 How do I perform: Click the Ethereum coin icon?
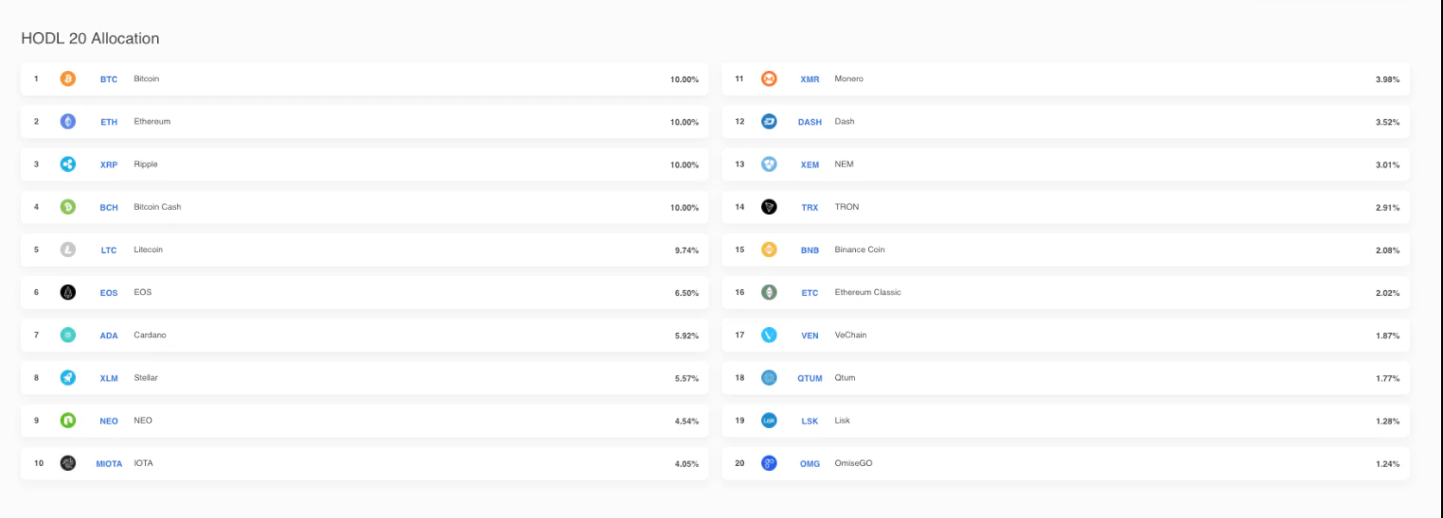(x=68, y=122)
